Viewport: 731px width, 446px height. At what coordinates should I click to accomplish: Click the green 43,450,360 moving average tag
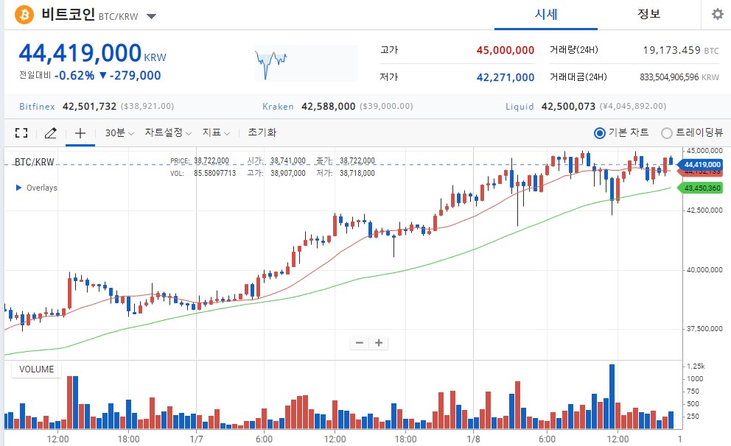point(700,188)
